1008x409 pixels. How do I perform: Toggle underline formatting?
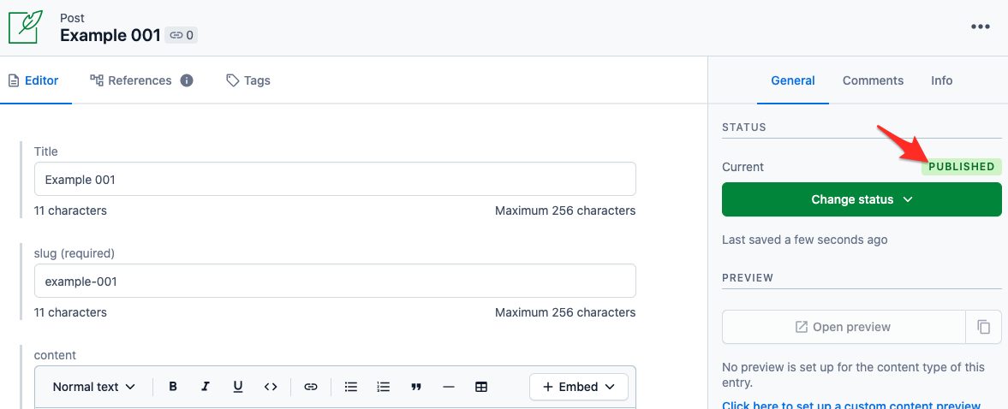(238, 387)
